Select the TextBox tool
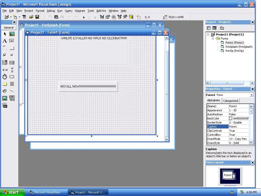This screenshot has width=261, height=196. [12, 41]
